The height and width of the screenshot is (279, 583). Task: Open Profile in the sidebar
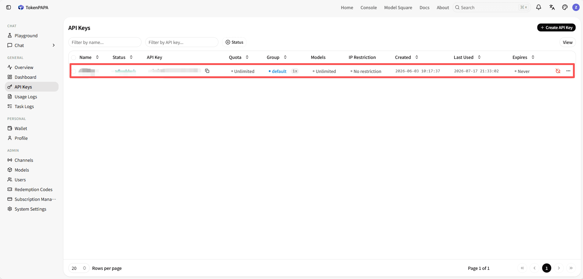point(32,138)
